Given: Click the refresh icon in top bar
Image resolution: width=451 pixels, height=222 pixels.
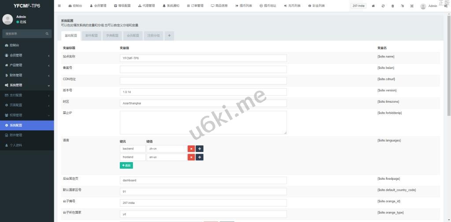Looking at the screenshot, I should pos(383,6).
